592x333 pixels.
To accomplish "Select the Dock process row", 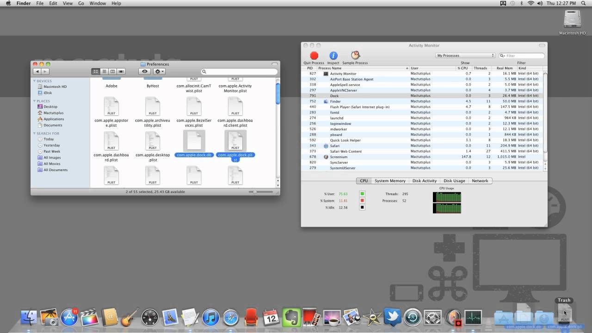I will click(x=422, y=96).
